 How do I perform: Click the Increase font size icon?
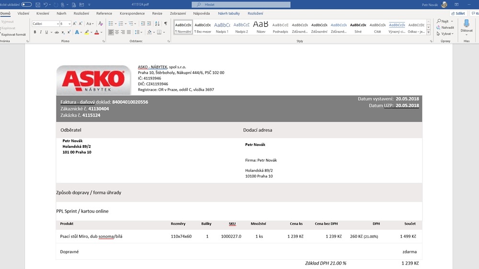coord(75,23)
